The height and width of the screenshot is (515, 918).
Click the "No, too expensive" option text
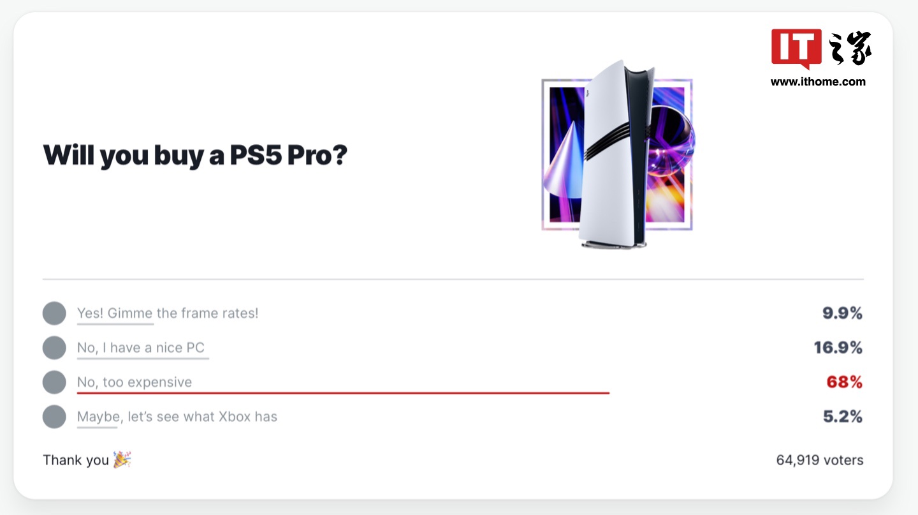click(135, 382)
